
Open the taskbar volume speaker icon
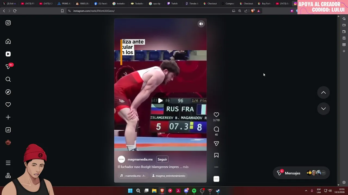tap(330, 191)
